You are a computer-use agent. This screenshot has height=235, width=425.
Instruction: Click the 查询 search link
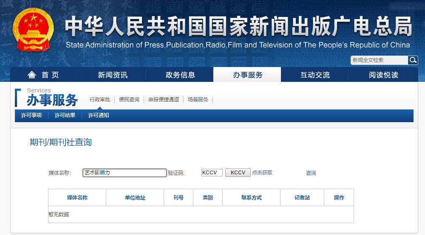point(311,173)
